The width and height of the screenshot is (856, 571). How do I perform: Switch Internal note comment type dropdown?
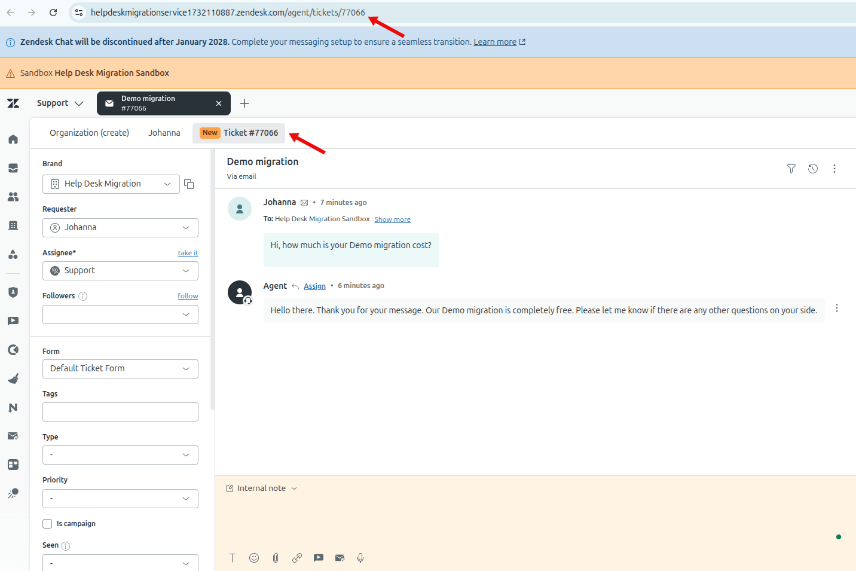[261, 488]
